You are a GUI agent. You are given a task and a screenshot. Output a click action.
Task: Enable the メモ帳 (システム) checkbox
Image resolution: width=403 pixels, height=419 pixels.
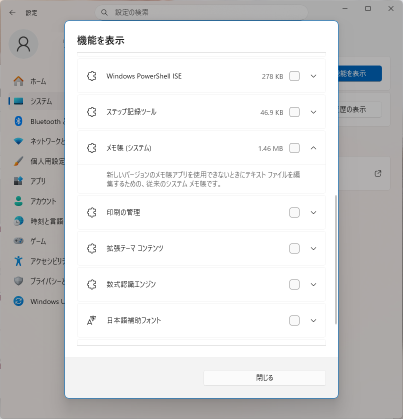pyautogui.click(x=294, y=148)
